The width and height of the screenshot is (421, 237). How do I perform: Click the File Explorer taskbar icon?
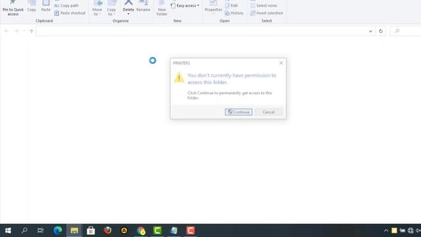point(74,230)
